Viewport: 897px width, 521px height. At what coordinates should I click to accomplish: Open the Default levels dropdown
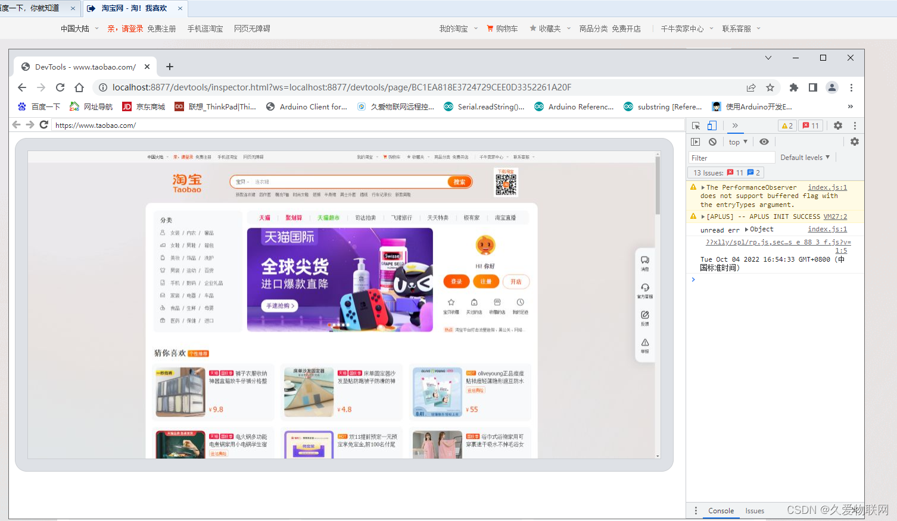[x=805, y=157]
